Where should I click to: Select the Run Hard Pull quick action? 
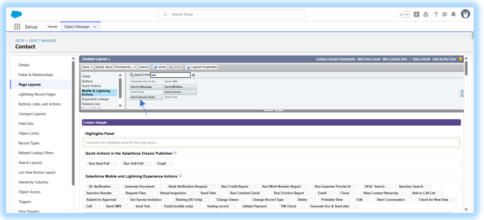coord(102,164)
